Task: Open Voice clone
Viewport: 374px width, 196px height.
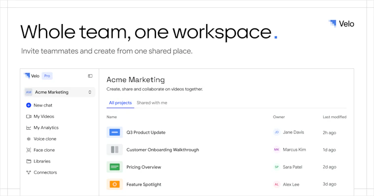Action: (45, 139)
